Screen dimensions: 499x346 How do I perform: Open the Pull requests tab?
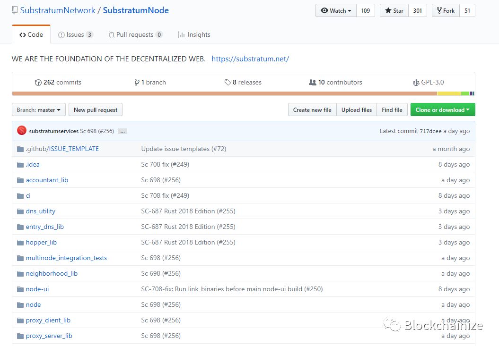tap(135, 34)
